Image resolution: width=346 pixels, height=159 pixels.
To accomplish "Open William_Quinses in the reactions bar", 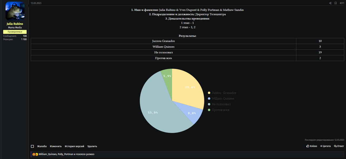I will pos(48,154).
